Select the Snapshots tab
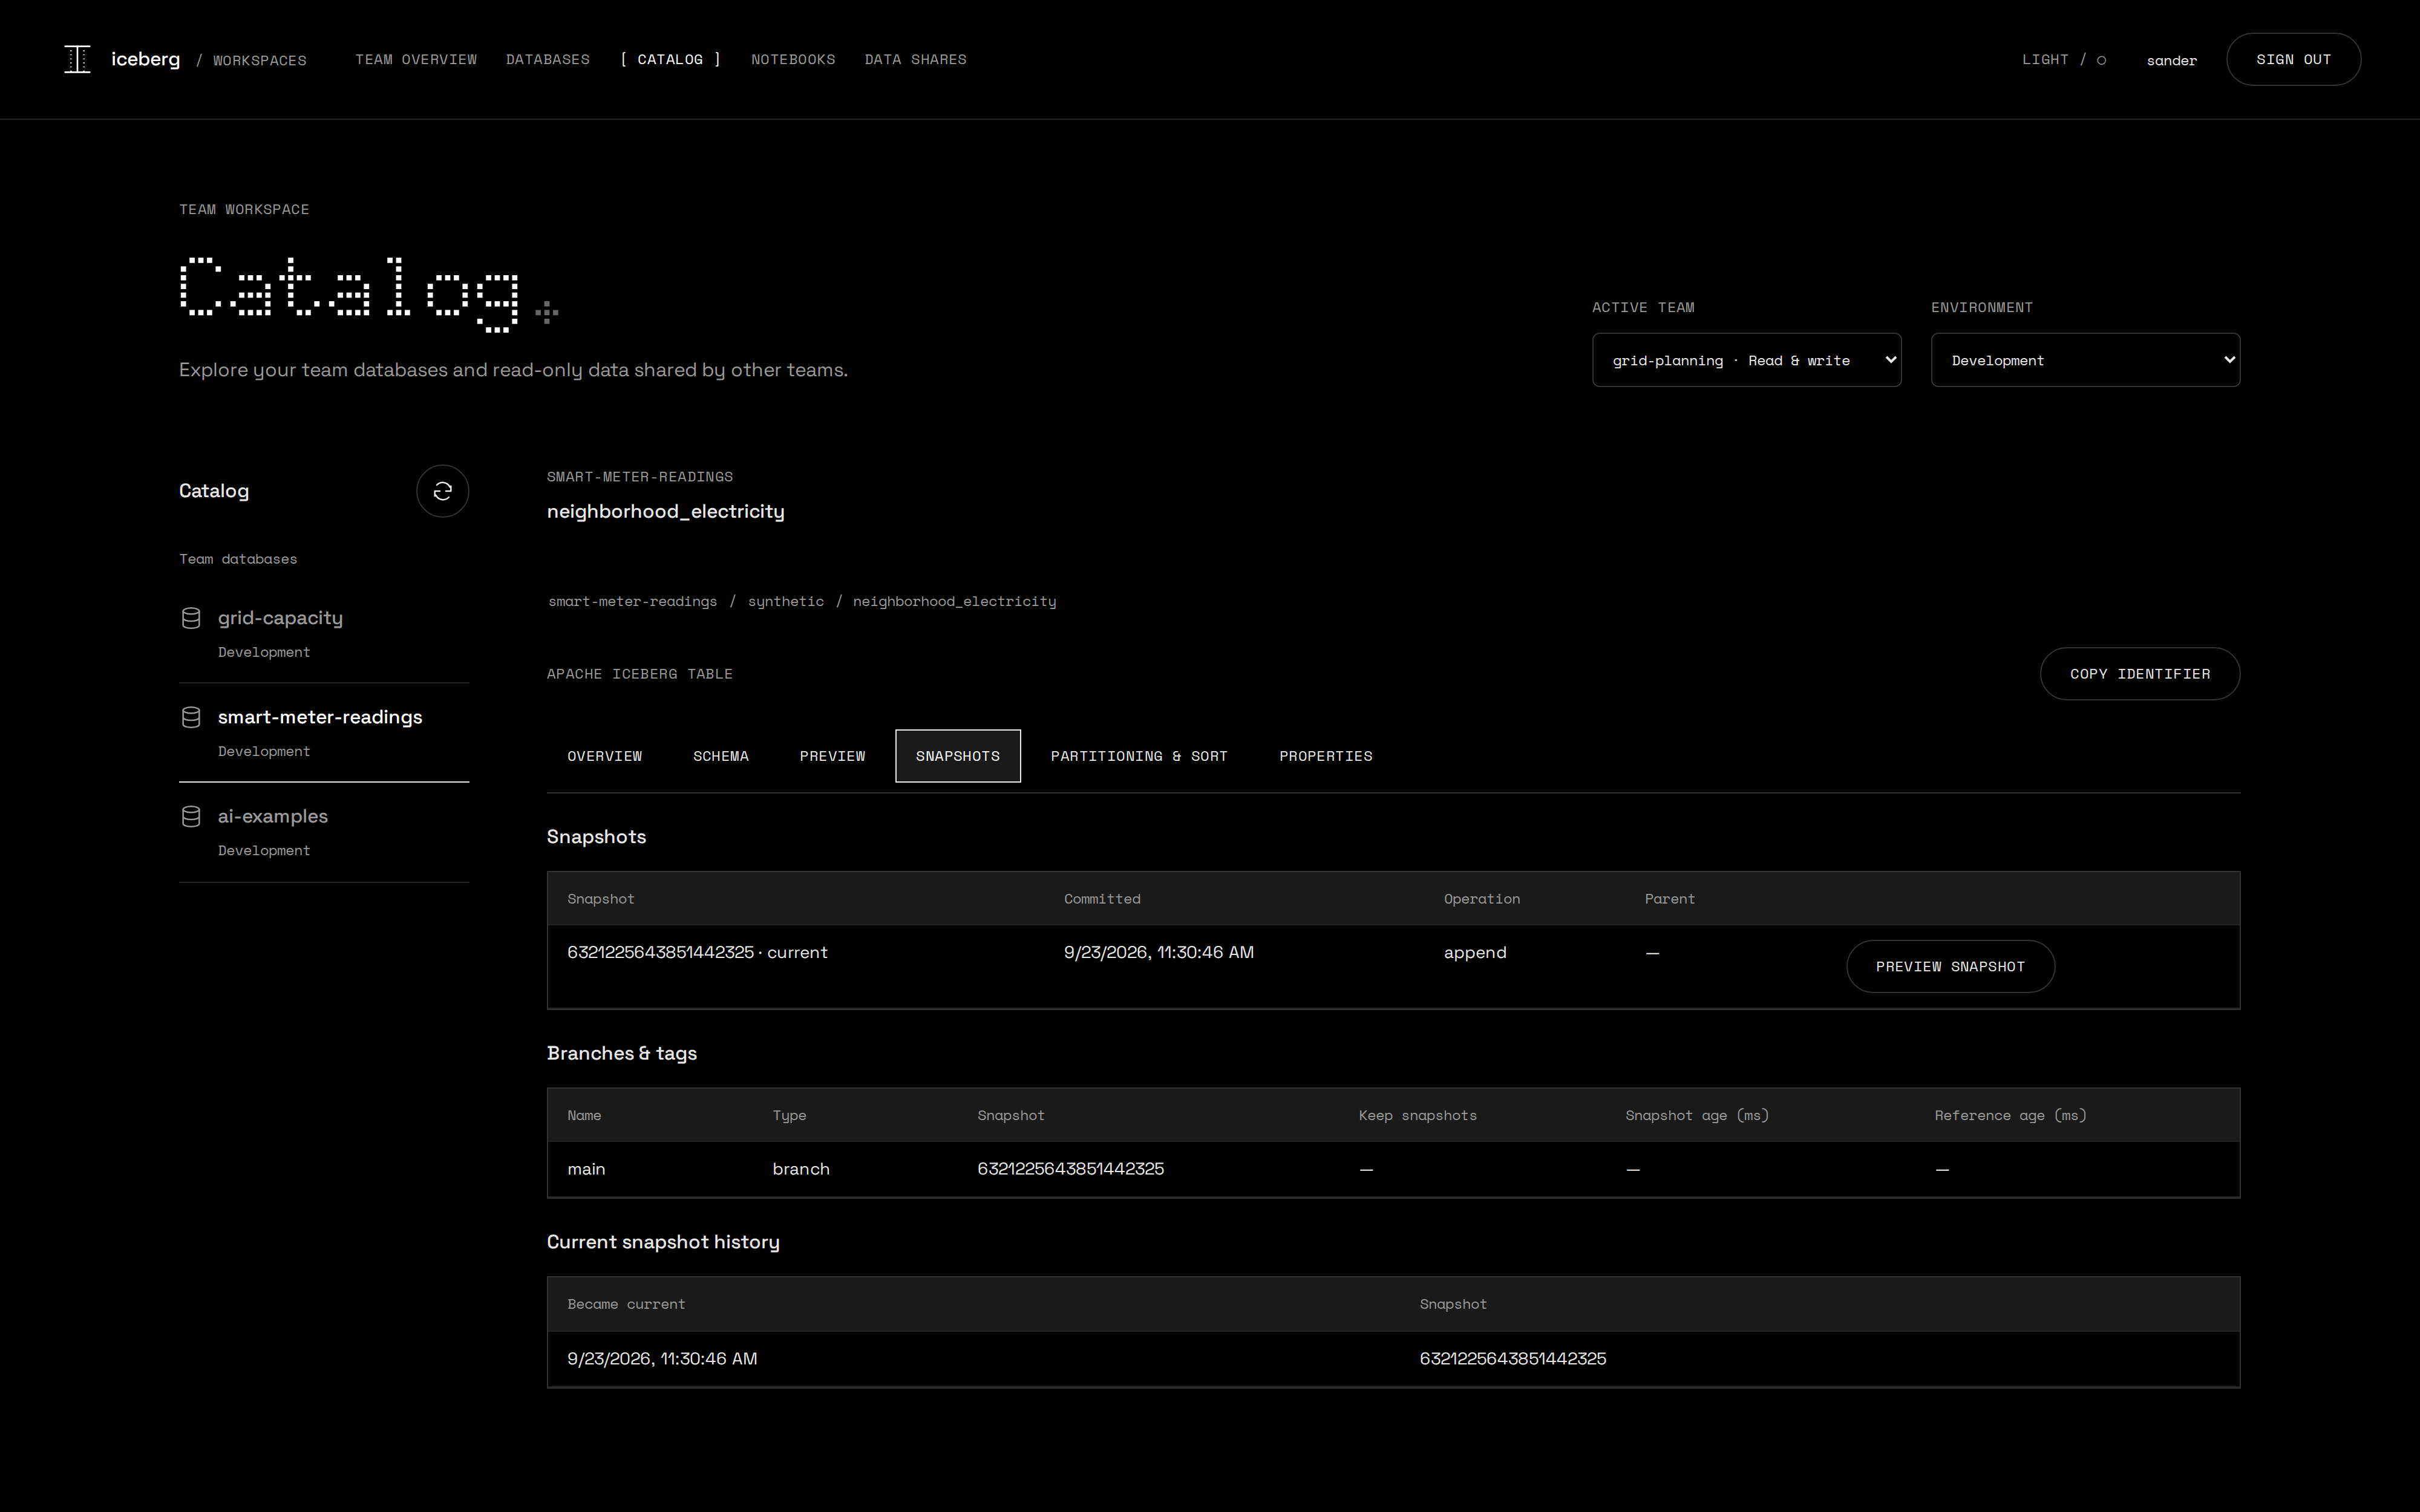The width and height of the screenshot is (2420, 1512). (958, 756)
